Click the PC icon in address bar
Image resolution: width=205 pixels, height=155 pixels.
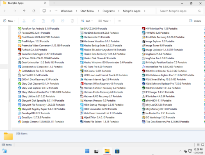[44, 11]
